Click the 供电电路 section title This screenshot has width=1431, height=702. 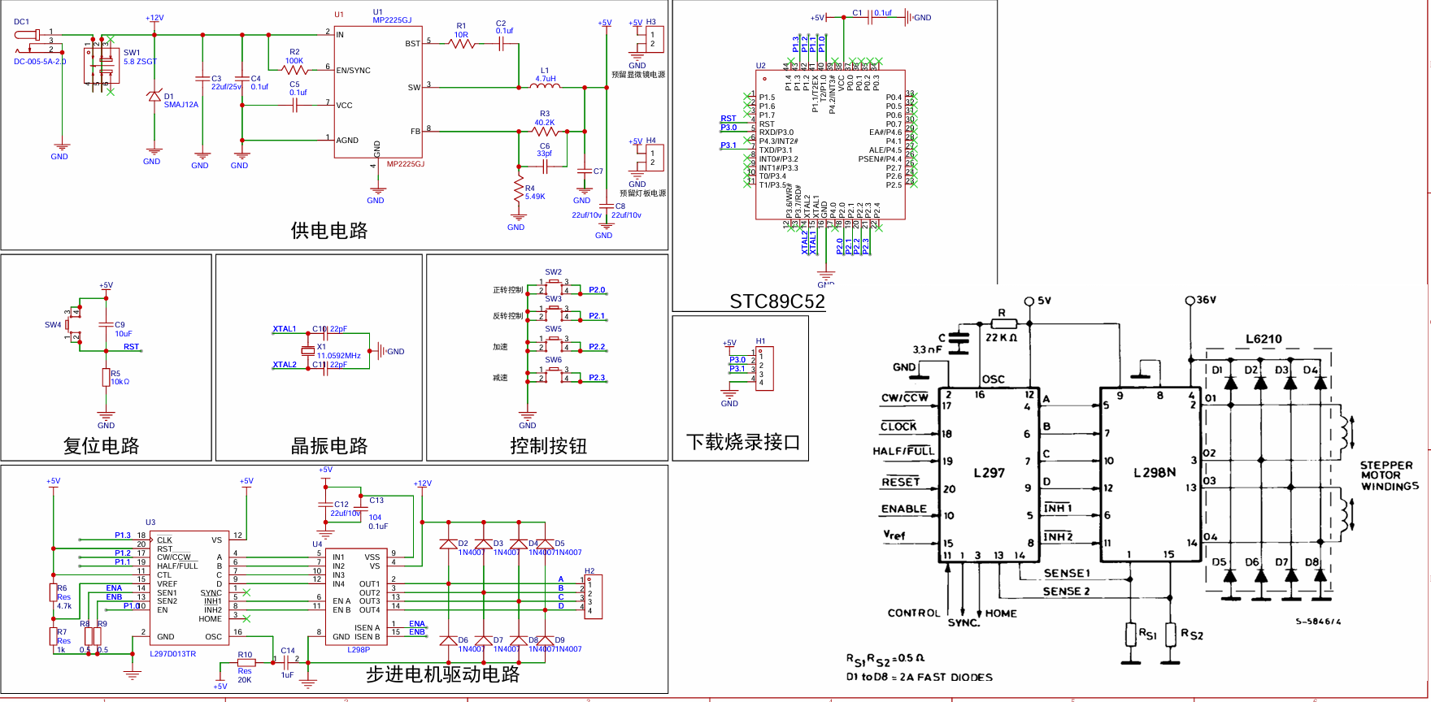pyautogui.click(x=329, y=231)
